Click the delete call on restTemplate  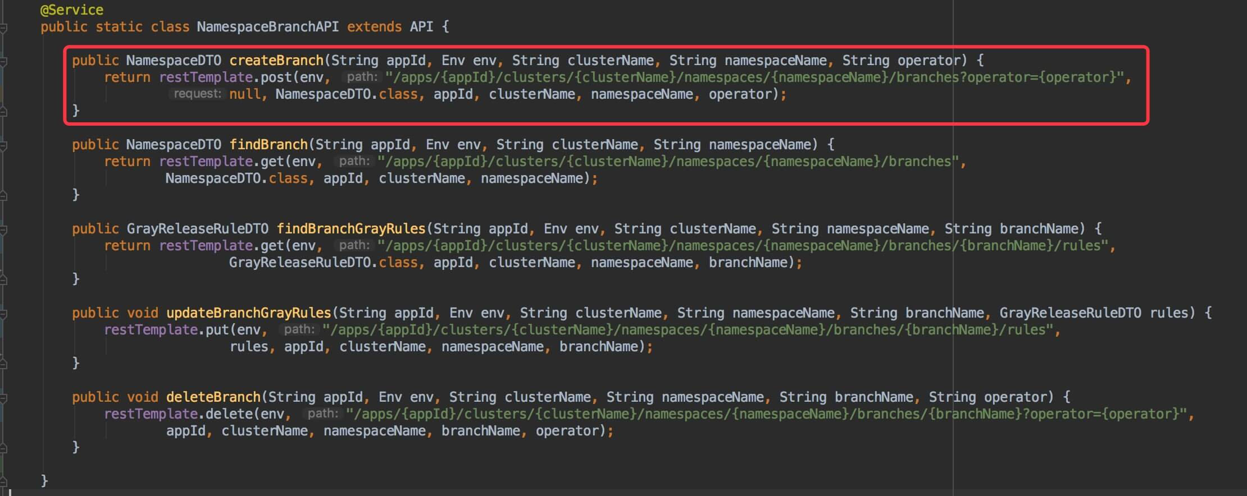pos(229,414)
